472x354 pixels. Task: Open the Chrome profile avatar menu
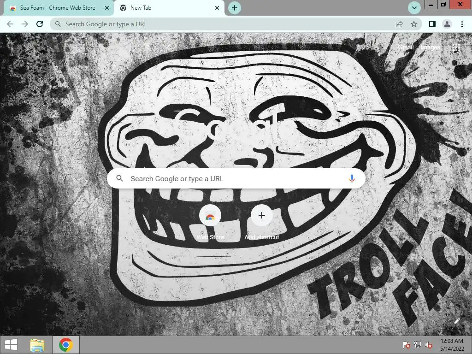(x=447, y=24)
